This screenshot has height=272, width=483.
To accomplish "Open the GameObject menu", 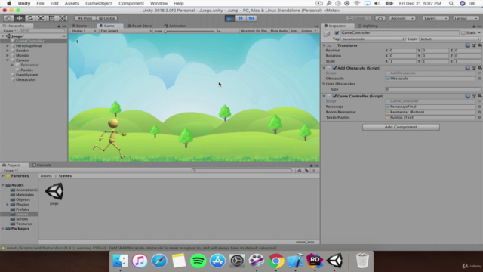I will pyautogui.click(x=99, y=3).
